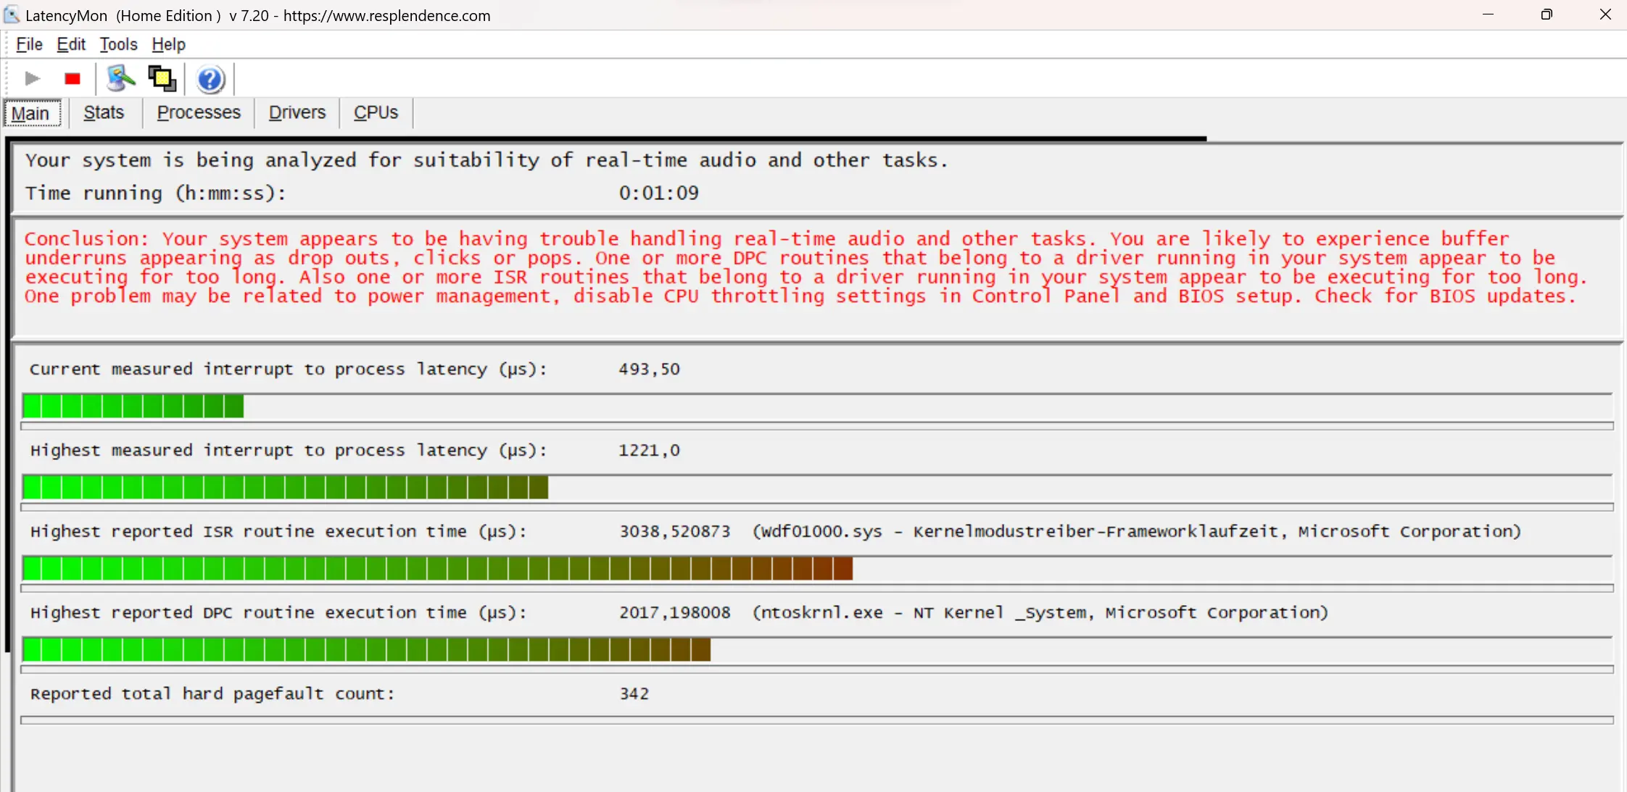The width and height of the screenshot is (1627, 792).
Task: Open options via monitor-with-pencil icon
Action: pos(120,78)
